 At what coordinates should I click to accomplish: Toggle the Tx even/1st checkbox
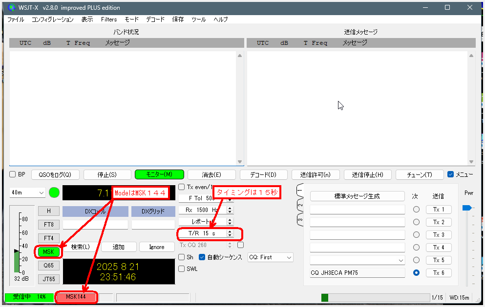(x=182, y=187)
